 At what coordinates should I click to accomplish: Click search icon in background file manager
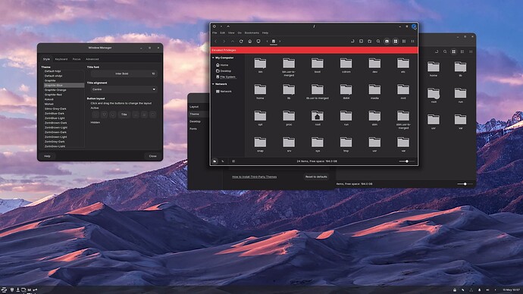pos(445,52)
